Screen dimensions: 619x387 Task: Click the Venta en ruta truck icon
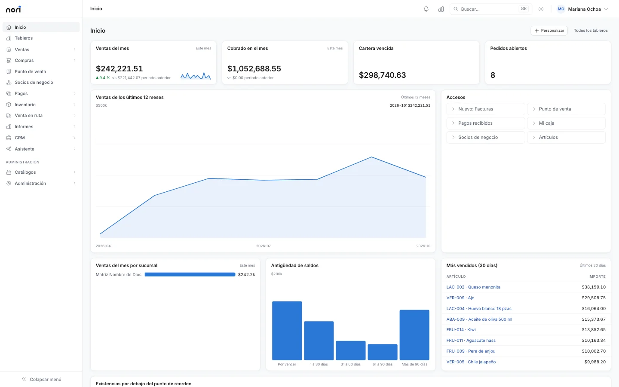[9, 116]
